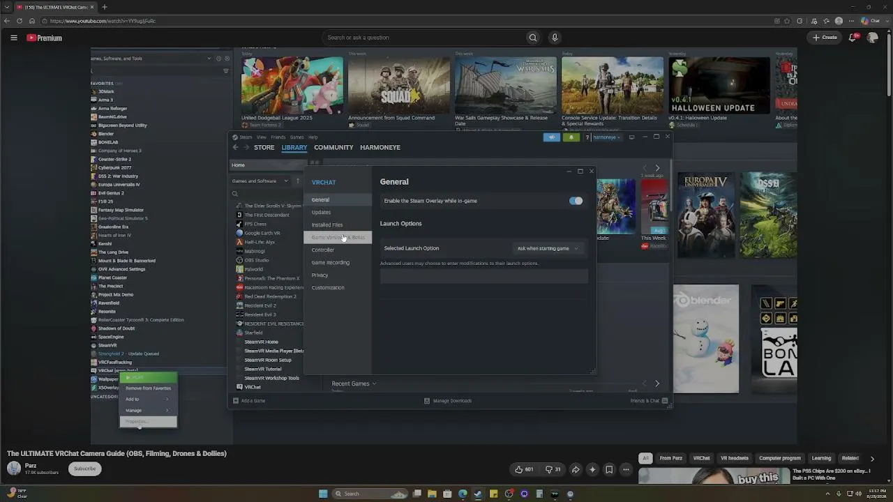Viewport: 893px width, 502px height.
Task: Open the Steam app in the taskbar
Action: click(x=478, y=494)
